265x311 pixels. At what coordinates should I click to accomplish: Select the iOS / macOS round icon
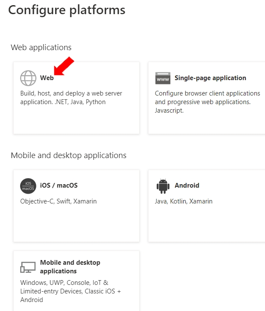click(28, 186)
